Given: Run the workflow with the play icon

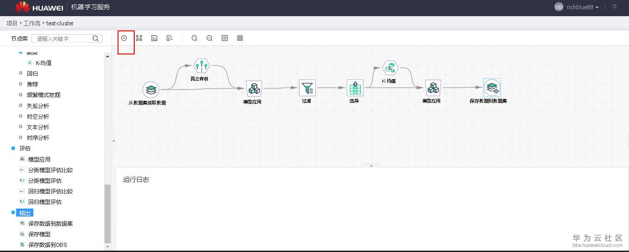Looking at the screenshot, I should click(124, 38).
